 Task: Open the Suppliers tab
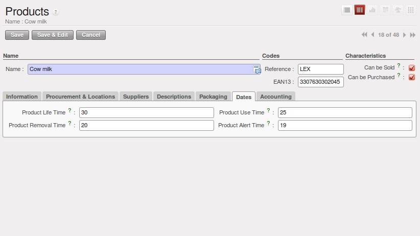pos(136,97)
